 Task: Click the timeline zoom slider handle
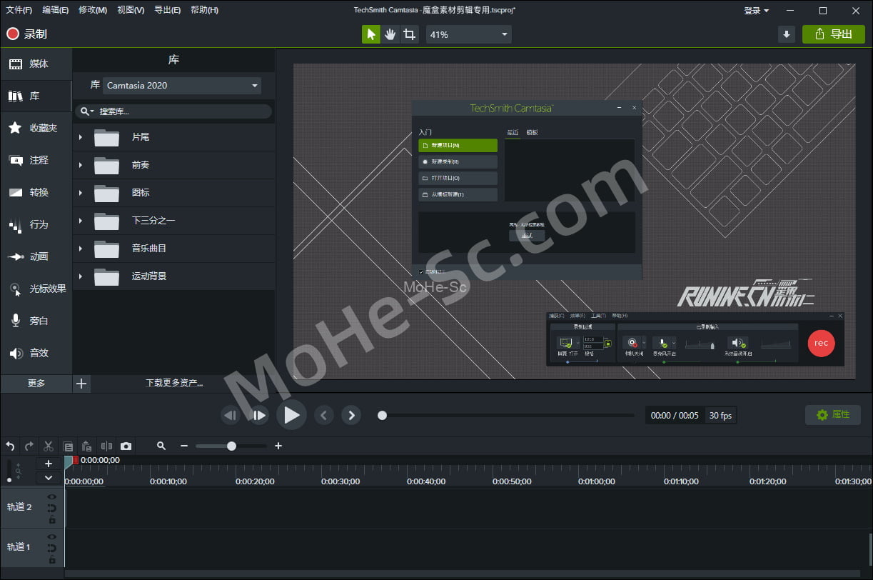point(231,446)
